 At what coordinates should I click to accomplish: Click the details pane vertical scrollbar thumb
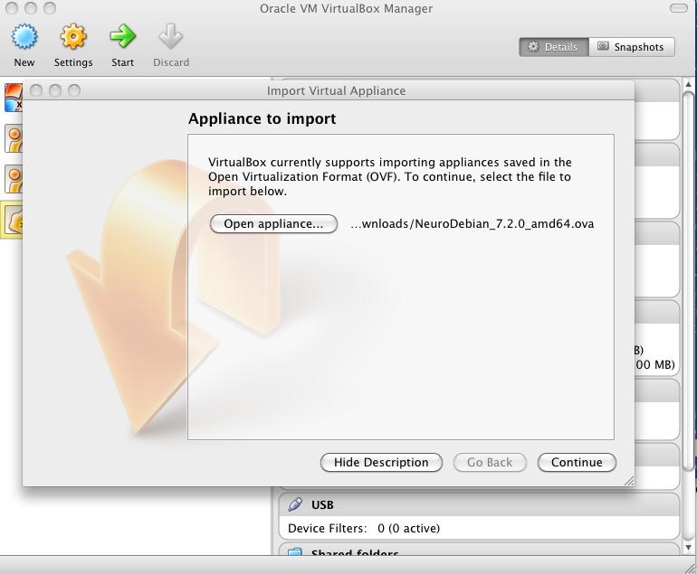click(x=688, y=280)
